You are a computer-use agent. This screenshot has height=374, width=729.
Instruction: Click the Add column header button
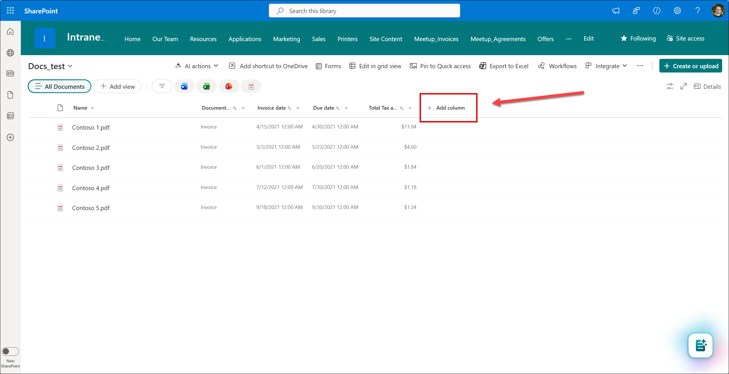[x=446, y=108]
